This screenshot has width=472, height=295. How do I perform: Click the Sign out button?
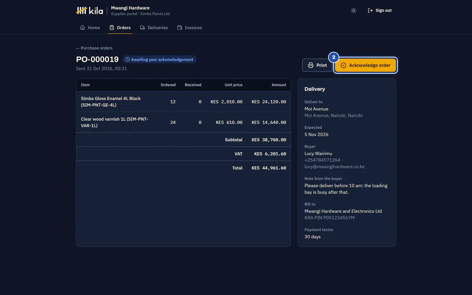pyautogui.click(x=380, y=10)
